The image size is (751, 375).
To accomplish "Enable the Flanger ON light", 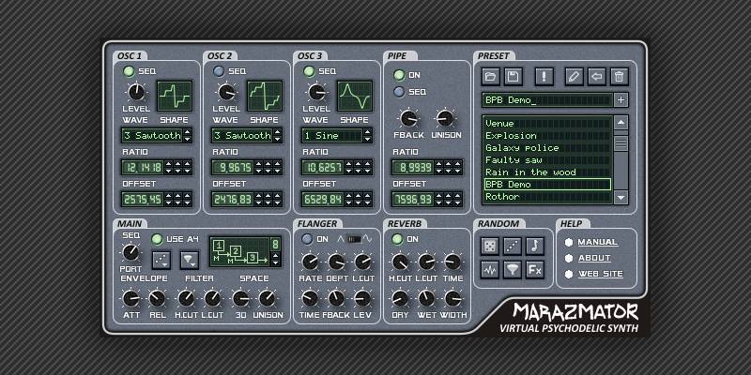I will pyautogui.click(x=307, y=239).
